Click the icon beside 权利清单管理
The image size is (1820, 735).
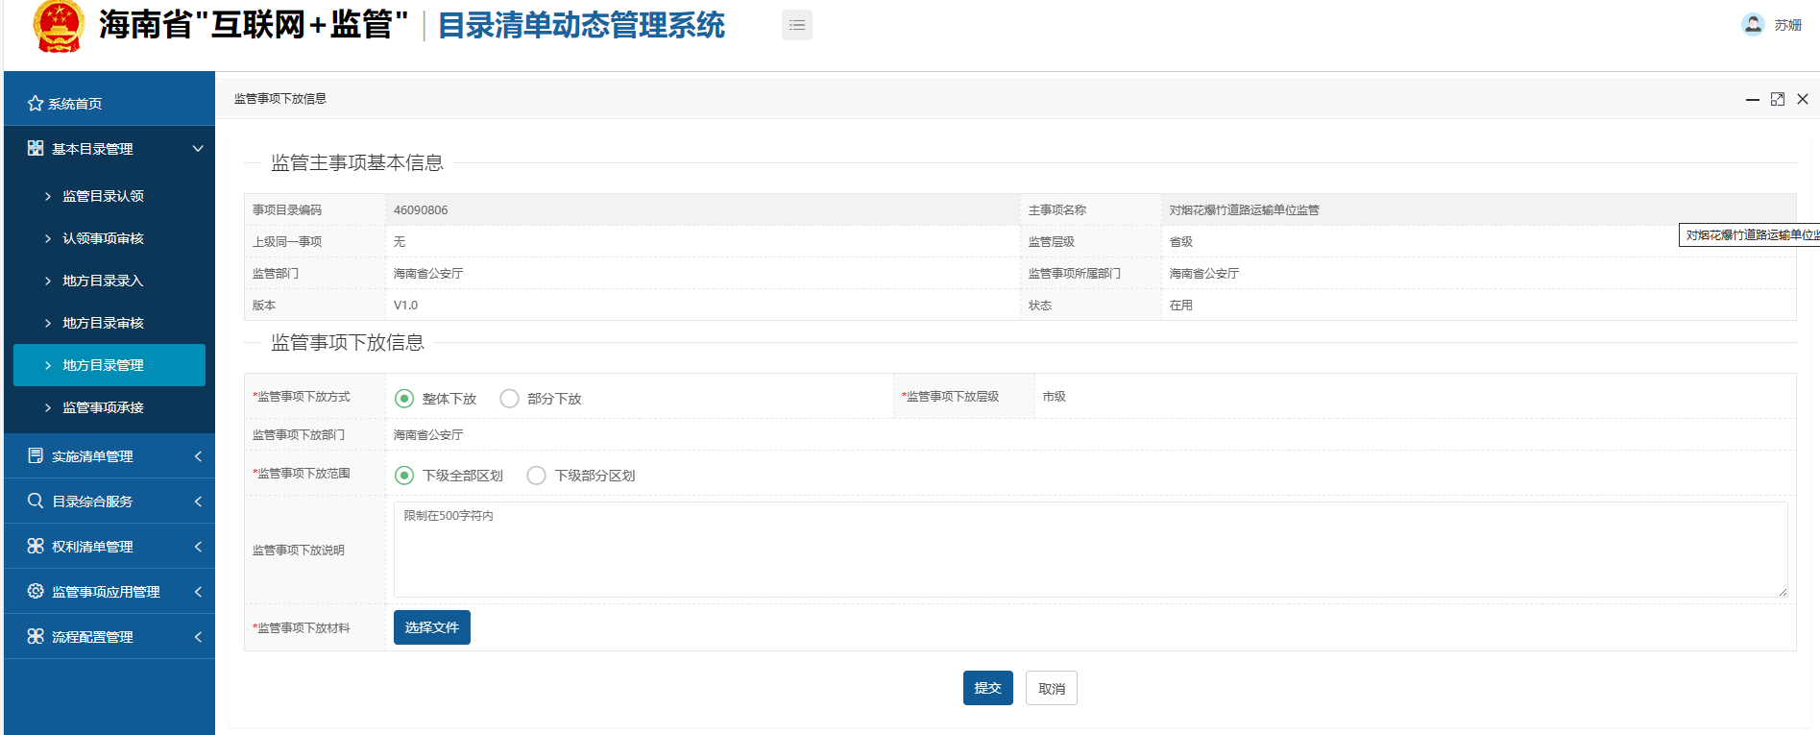36,546
